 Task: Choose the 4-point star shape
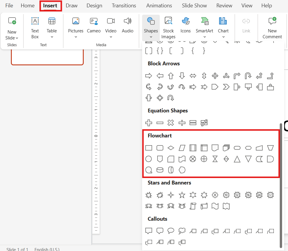click(x=171, y=195)
